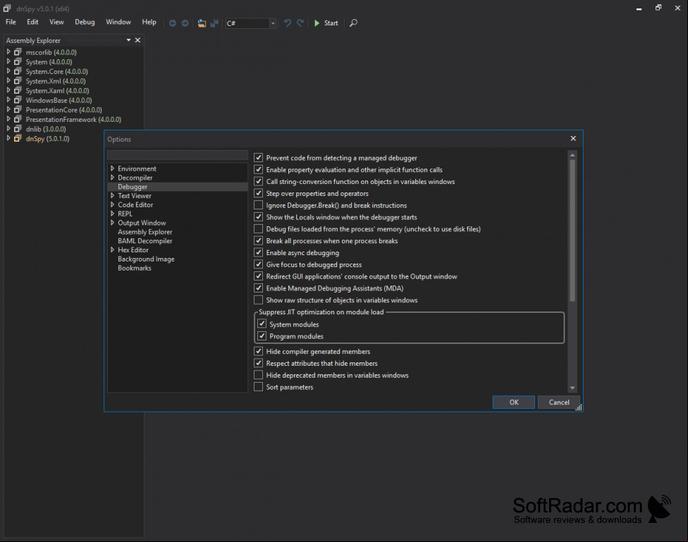
Task: Expand the Decompiler options node
Action: point(112,178)
